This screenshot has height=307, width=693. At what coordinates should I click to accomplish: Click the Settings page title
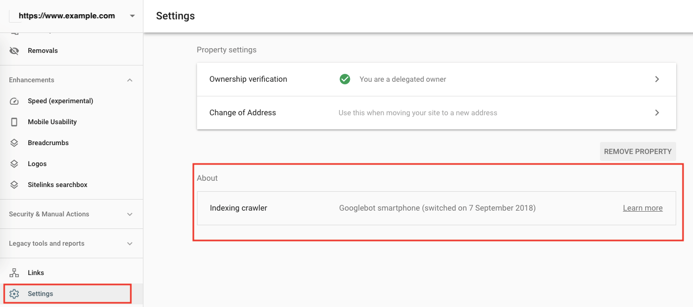tap(175, 16)
